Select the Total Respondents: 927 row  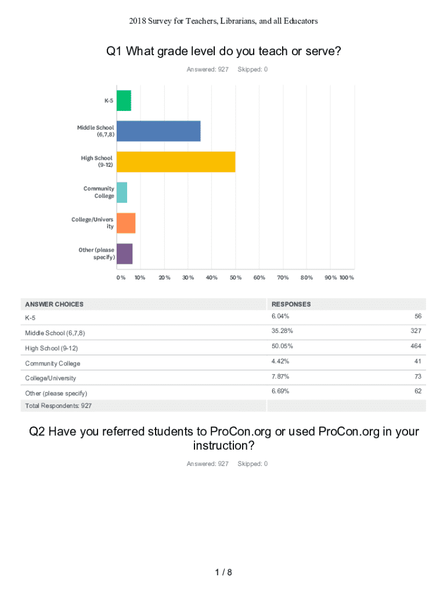(57, 406)
